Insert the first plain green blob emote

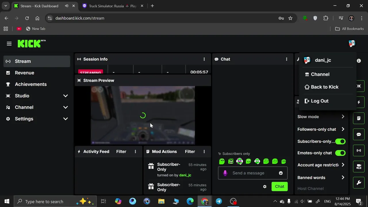click(222, 161)
